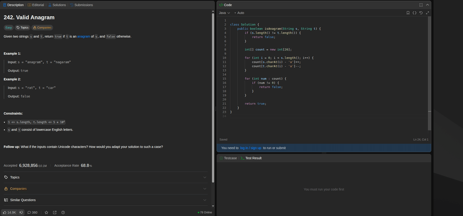This screenshot has width=463, height=216.
Task: Click the Similar Questions list icon
Action: [x=6, y=200]
